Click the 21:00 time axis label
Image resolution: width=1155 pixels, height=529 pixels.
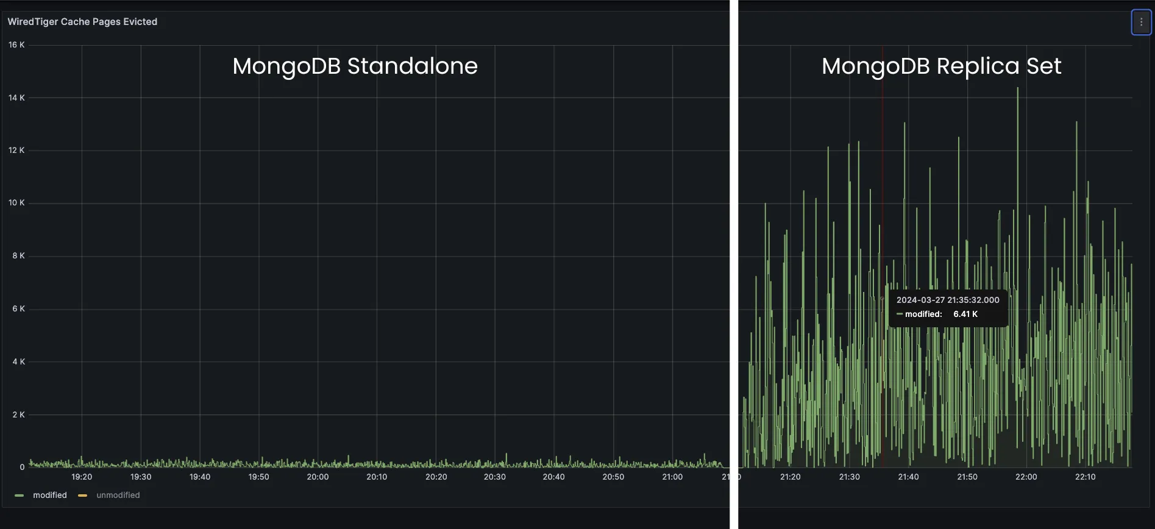[672, 477]
